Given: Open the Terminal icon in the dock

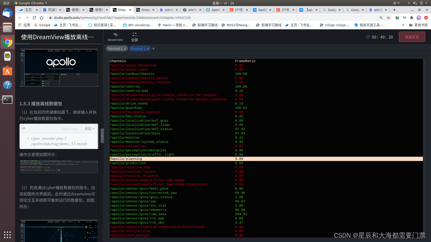Looking at the screenshot, I should [x=7, y=99].
